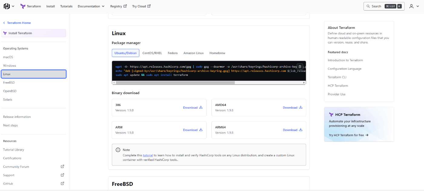Viewport: 424px width, 191px height.
Task: Expand the Documentation dropdown
Action: [91, 6]
